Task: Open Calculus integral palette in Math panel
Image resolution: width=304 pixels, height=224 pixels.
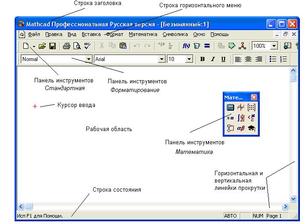Action: click(241, 118)
